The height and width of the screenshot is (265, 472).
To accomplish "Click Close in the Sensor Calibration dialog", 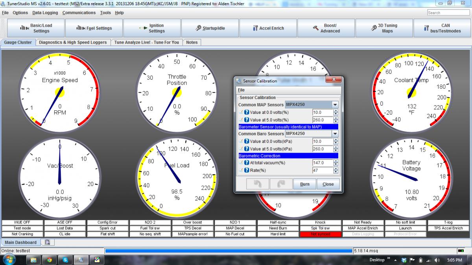I will 328,184.
